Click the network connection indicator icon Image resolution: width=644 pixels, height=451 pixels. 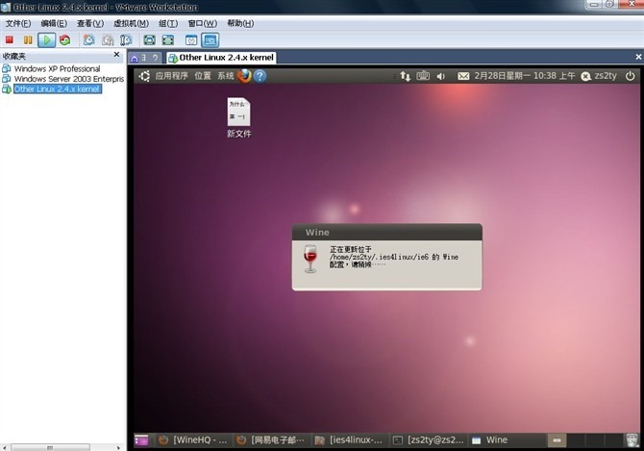coord(405,76)
